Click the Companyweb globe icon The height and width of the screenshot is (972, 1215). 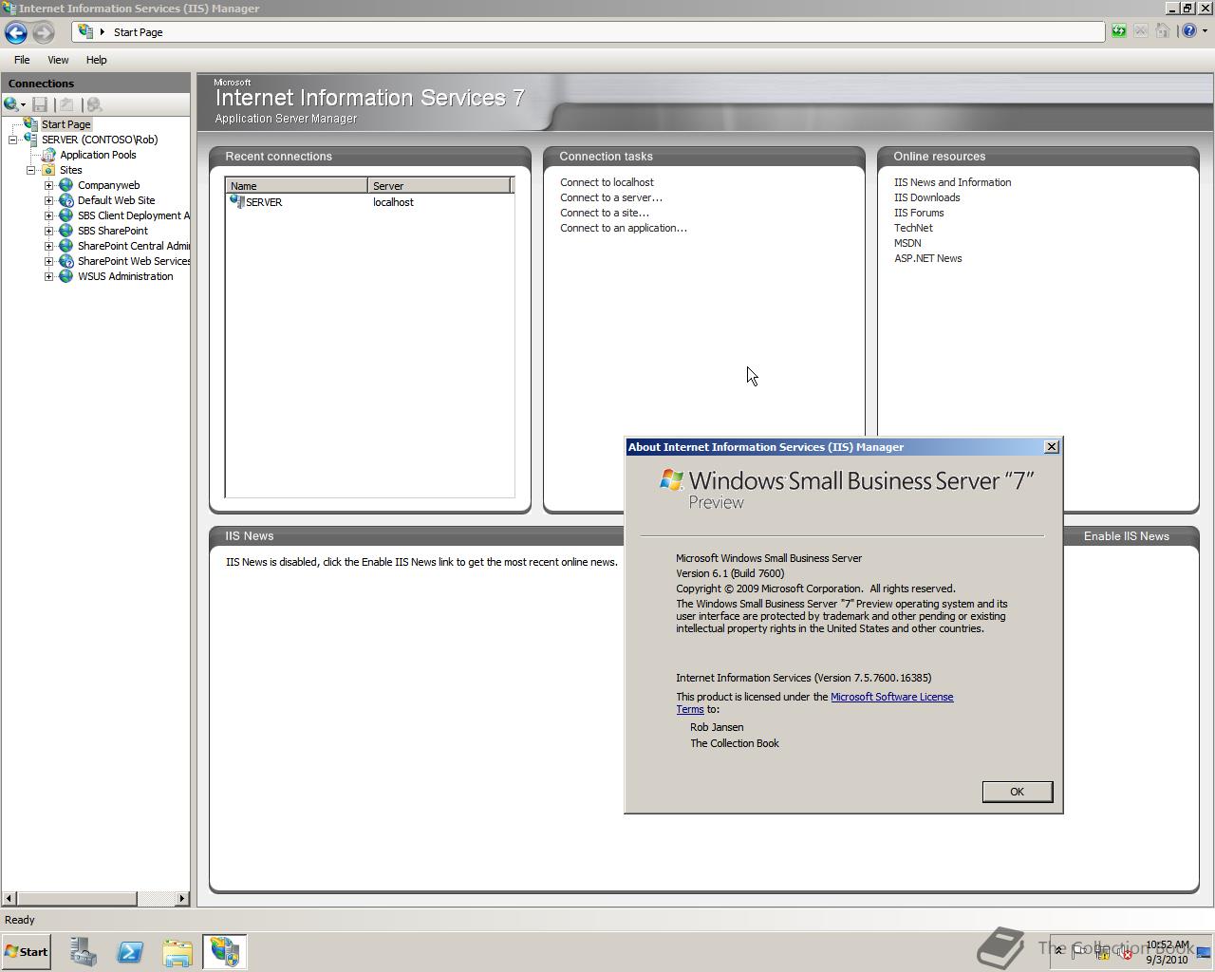pyautogui.click(x=66, y=185)
